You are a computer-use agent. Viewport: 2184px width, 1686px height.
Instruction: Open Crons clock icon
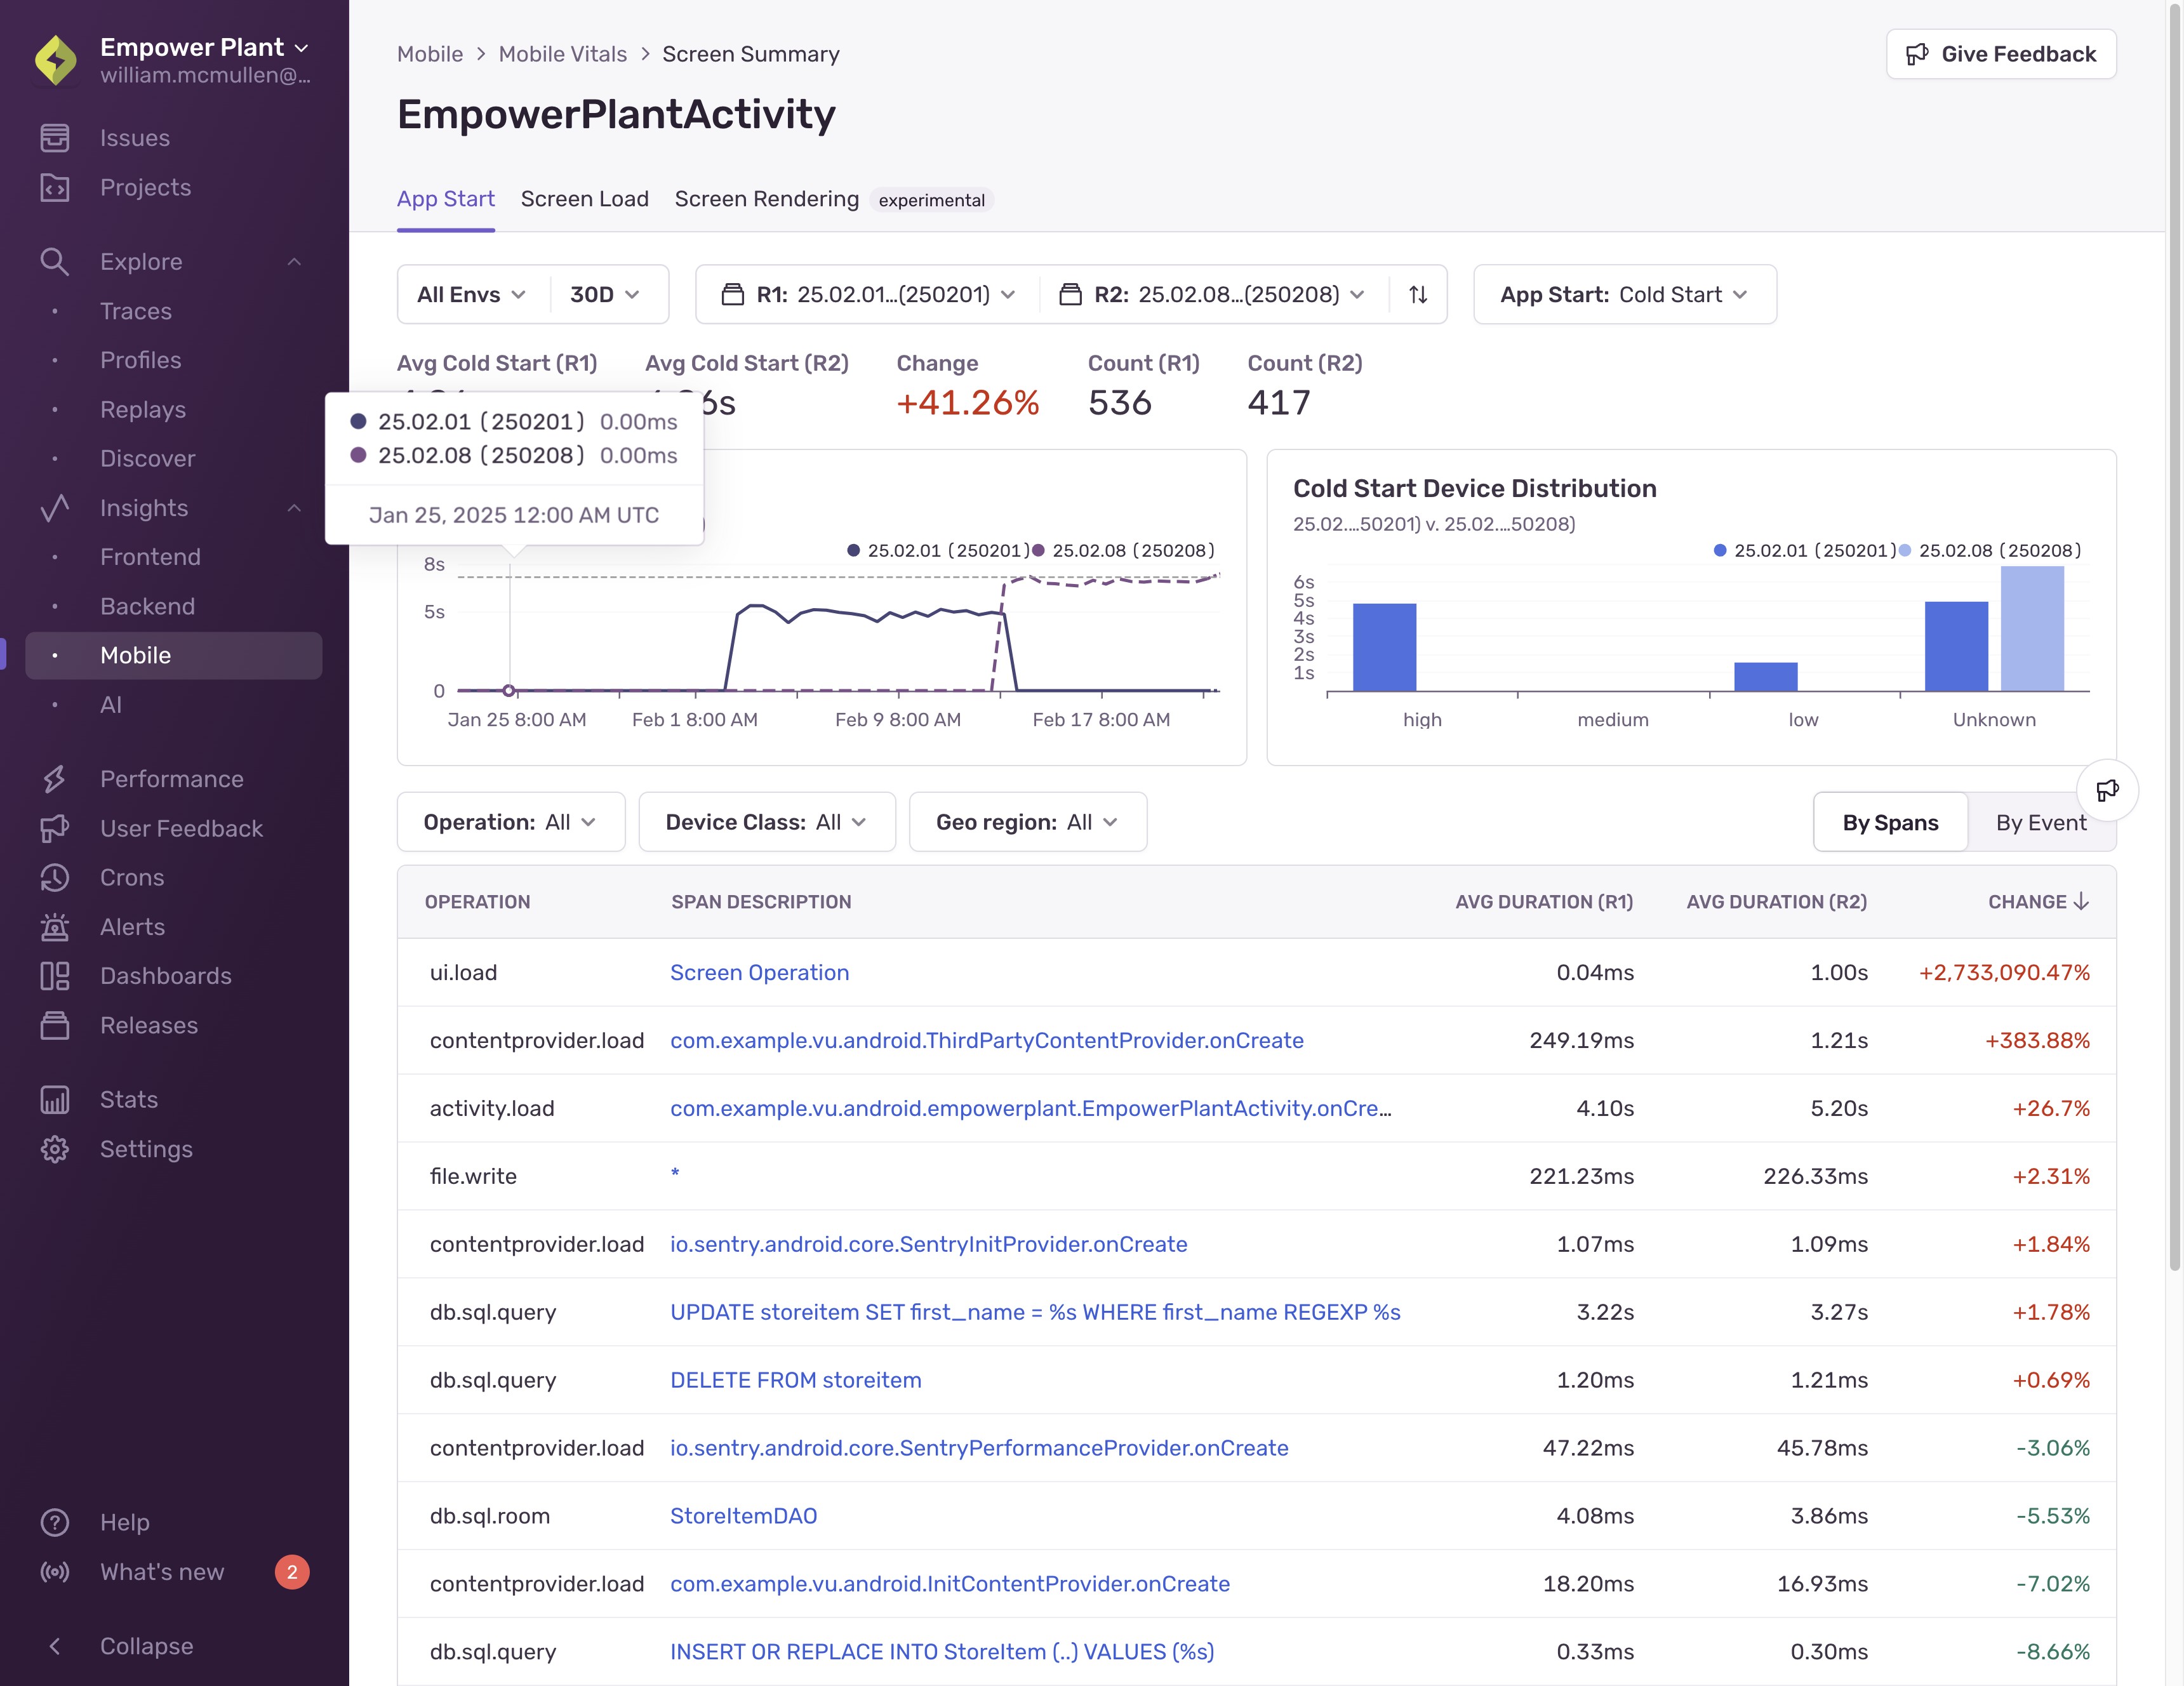pos(54,877)
